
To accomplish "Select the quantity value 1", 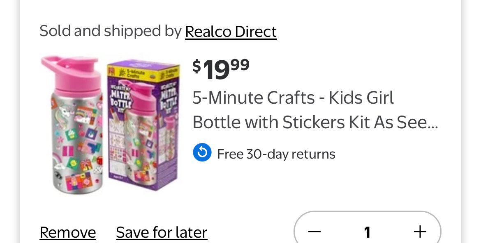I will (367, 232).
